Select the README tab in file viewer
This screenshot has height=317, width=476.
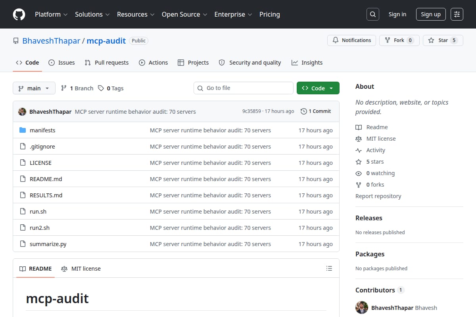pyautogui.click(x=36, y=269)
